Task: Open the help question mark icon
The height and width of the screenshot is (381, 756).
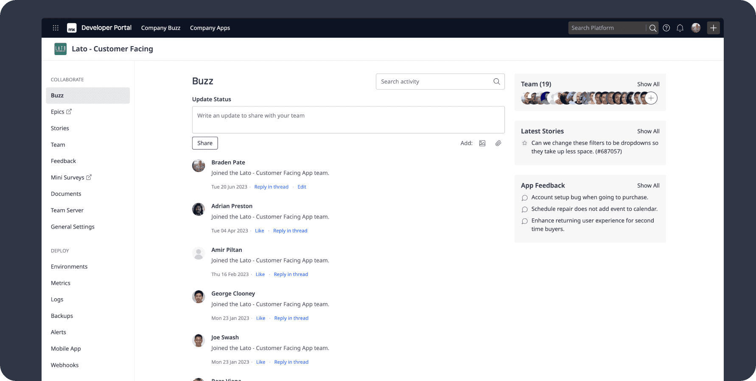Action: point(666,28)
